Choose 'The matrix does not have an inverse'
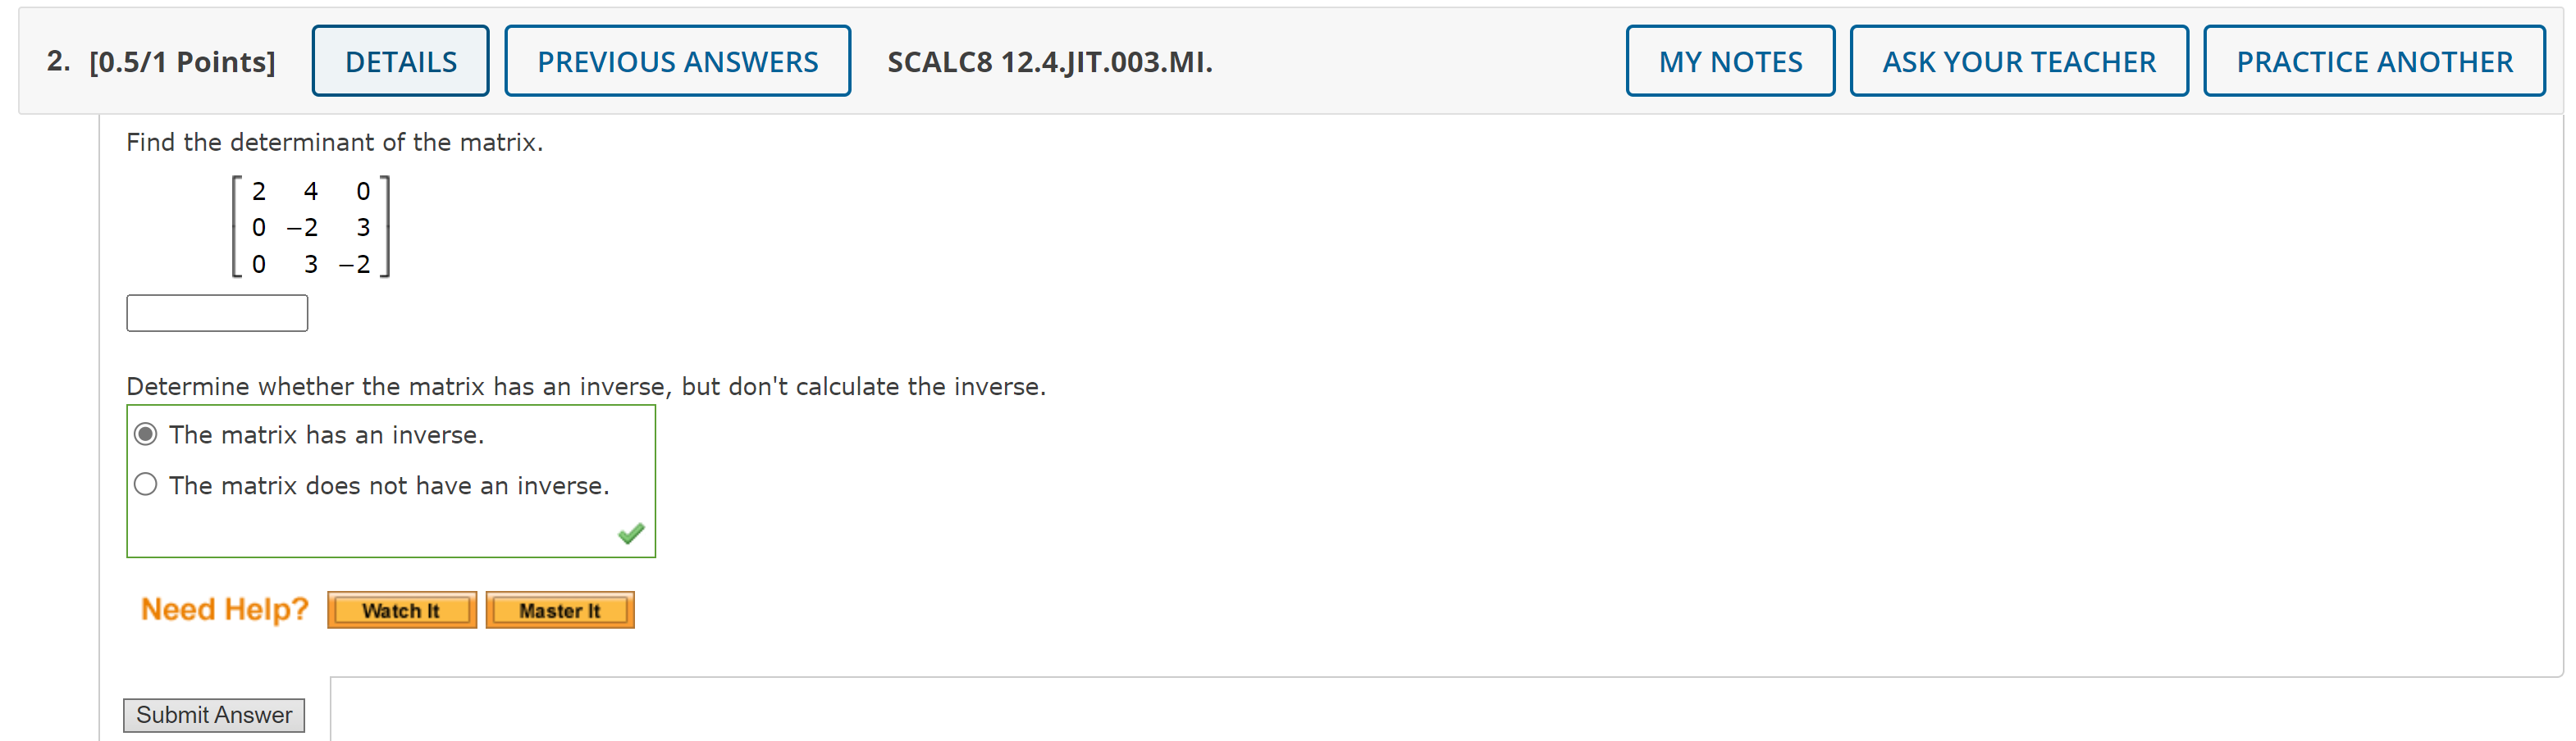 [x=146, y=484]
